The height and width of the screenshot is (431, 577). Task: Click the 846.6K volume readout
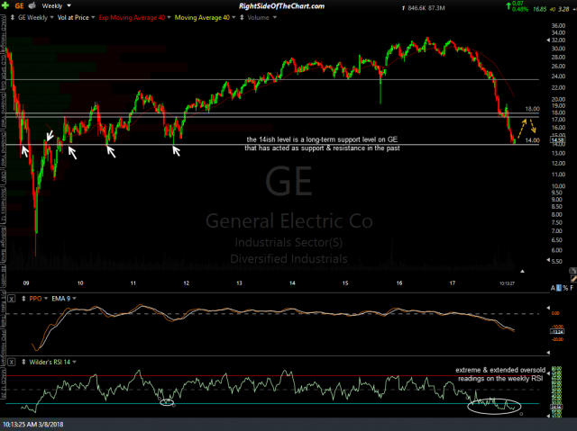(417, 8)
